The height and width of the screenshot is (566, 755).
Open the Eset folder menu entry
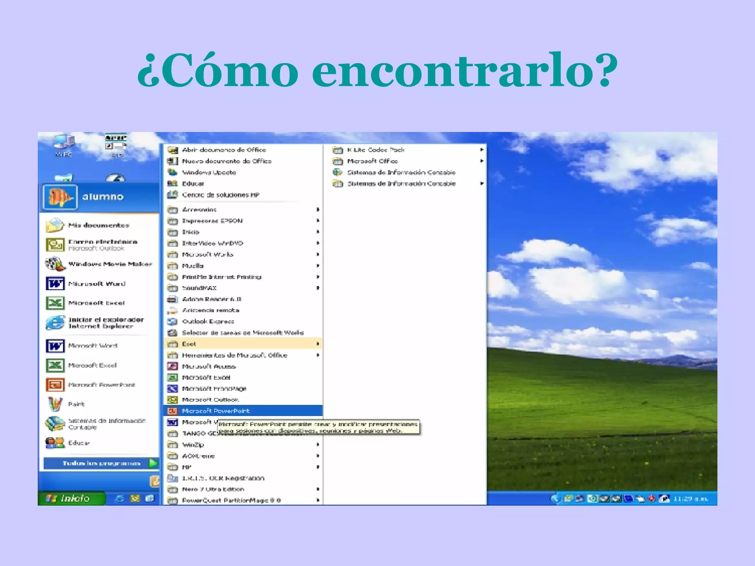point(243,344)
